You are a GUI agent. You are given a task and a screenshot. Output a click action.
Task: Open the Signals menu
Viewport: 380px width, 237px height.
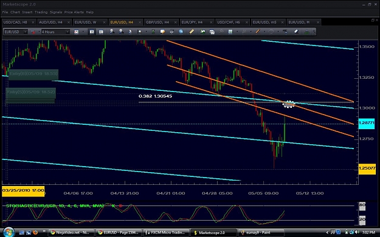[56, 12]
